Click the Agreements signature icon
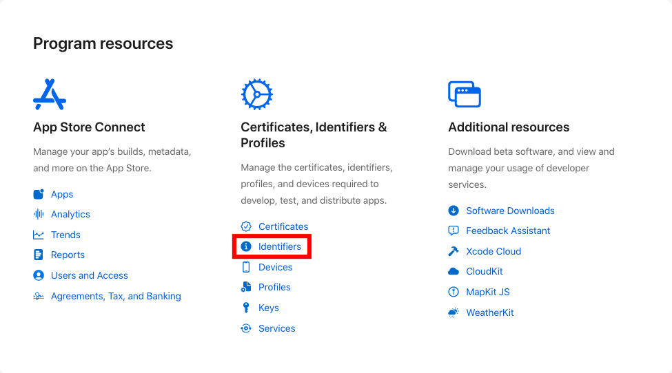Viewport: 672px width, 373px height. 39,296
